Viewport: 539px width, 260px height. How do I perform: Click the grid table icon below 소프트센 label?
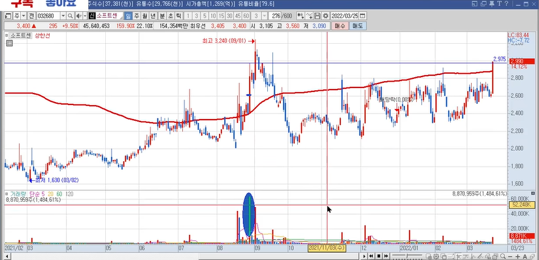(x=9, y=43)
